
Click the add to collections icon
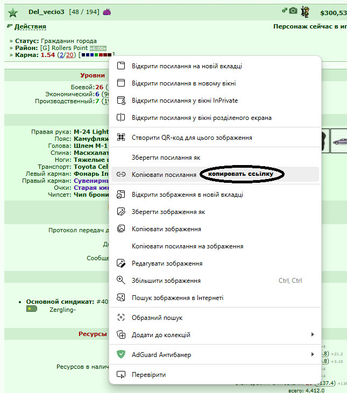(121, 334)
